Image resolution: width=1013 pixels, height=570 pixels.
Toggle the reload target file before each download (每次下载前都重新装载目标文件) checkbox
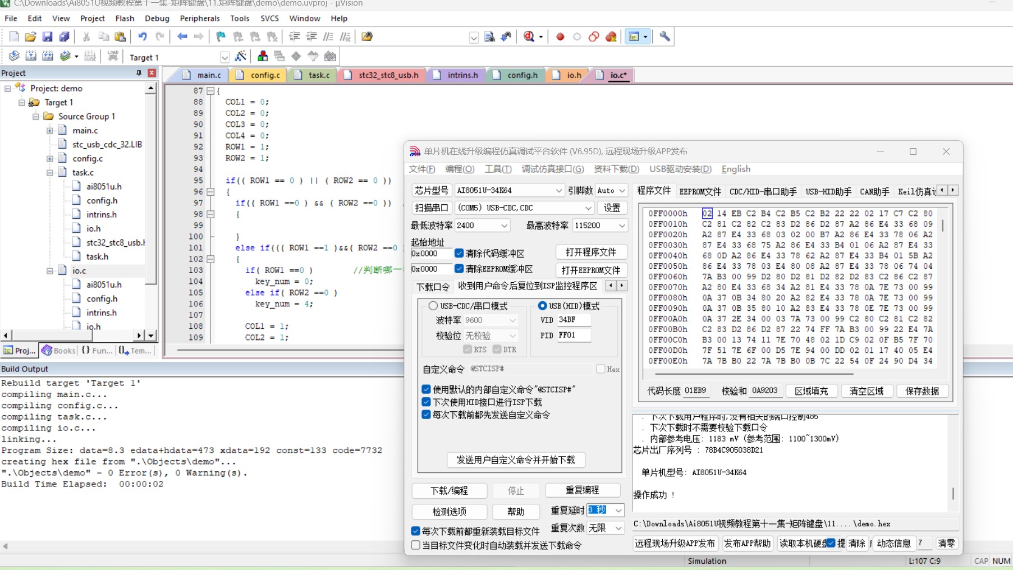pos(416,531)
